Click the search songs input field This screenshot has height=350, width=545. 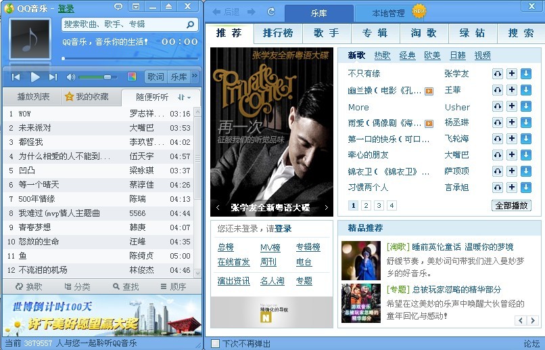pyautogui.click(x=123, y=24)
